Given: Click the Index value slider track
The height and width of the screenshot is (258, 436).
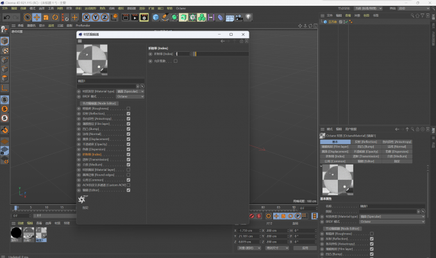Looking at the screenshot, I should click(x=221, y=54).
